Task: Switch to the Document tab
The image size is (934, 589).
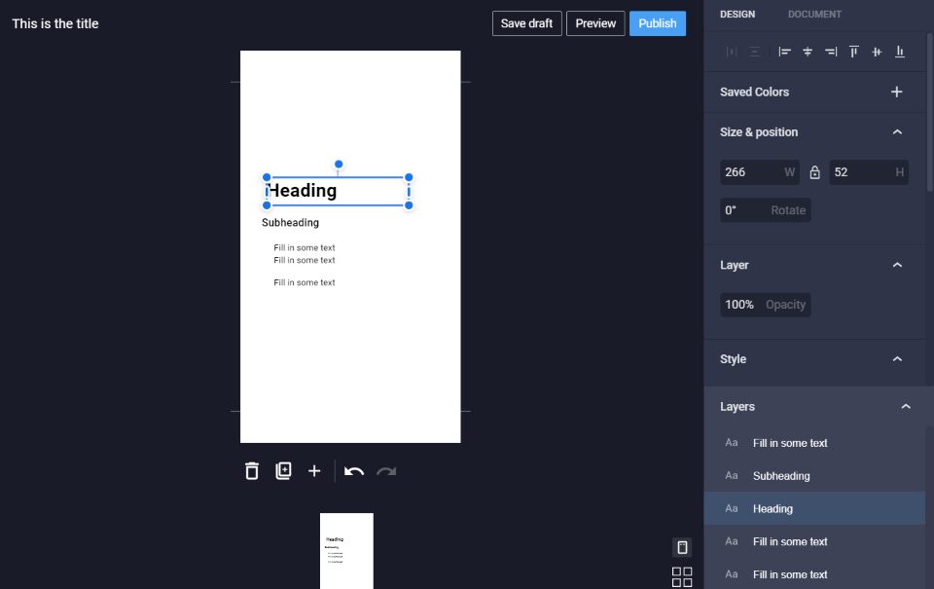Action: 814,15
